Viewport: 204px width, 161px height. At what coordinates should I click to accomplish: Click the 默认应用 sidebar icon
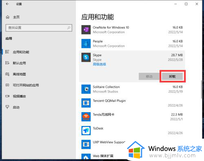(x=7, y=63)
